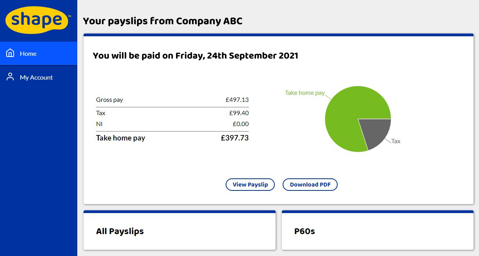Click the Gross pay amount £497.13

point(237,100)
